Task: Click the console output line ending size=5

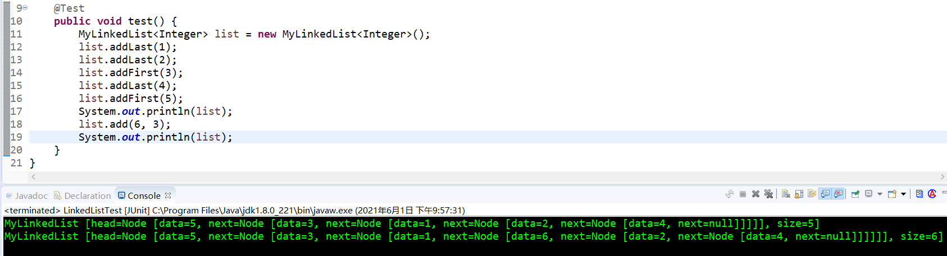Action: click(412, 224)
